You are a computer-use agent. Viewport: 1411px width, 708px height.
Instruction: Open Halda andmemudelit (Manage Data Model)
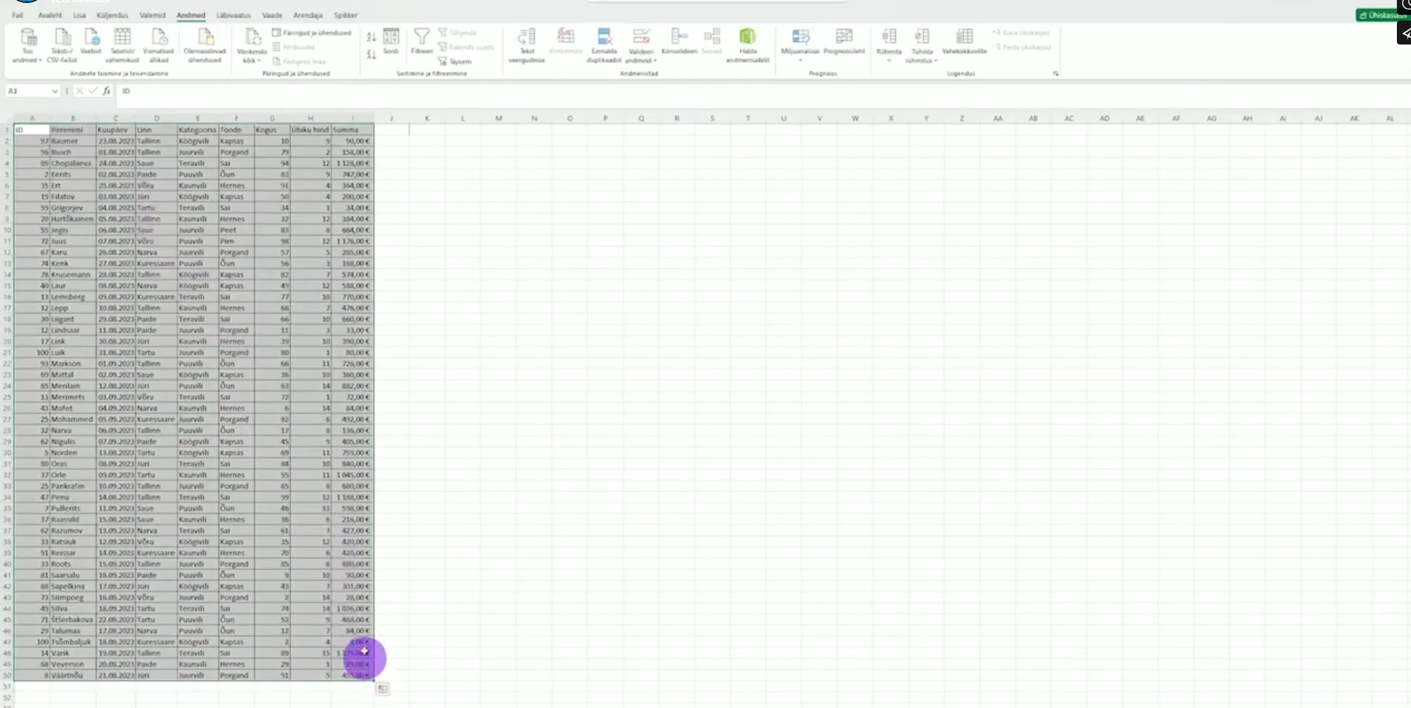pos(747,45)
